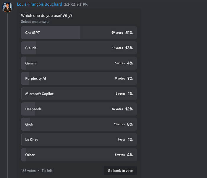The width and height of the screenshot is (207, 178).
Task: Click the 69 votes count for ChatGPT
Action: point(117,33)
